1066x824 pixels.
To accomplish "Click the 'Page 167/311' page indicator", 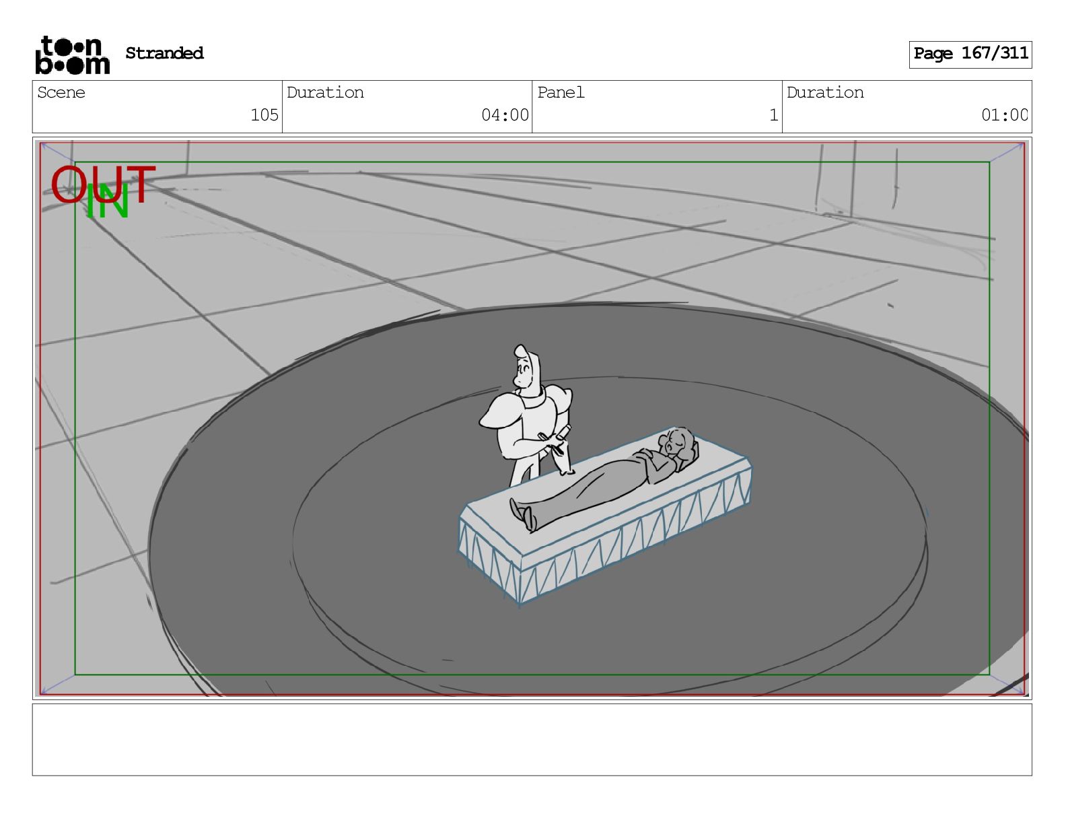I will (x=970, y=54).
